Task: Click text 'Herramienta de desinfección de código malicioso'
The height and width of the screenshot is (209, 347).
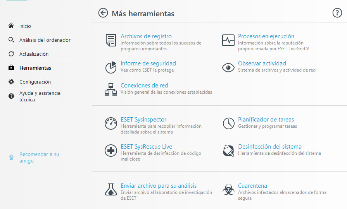Action: tap(161, 156)
